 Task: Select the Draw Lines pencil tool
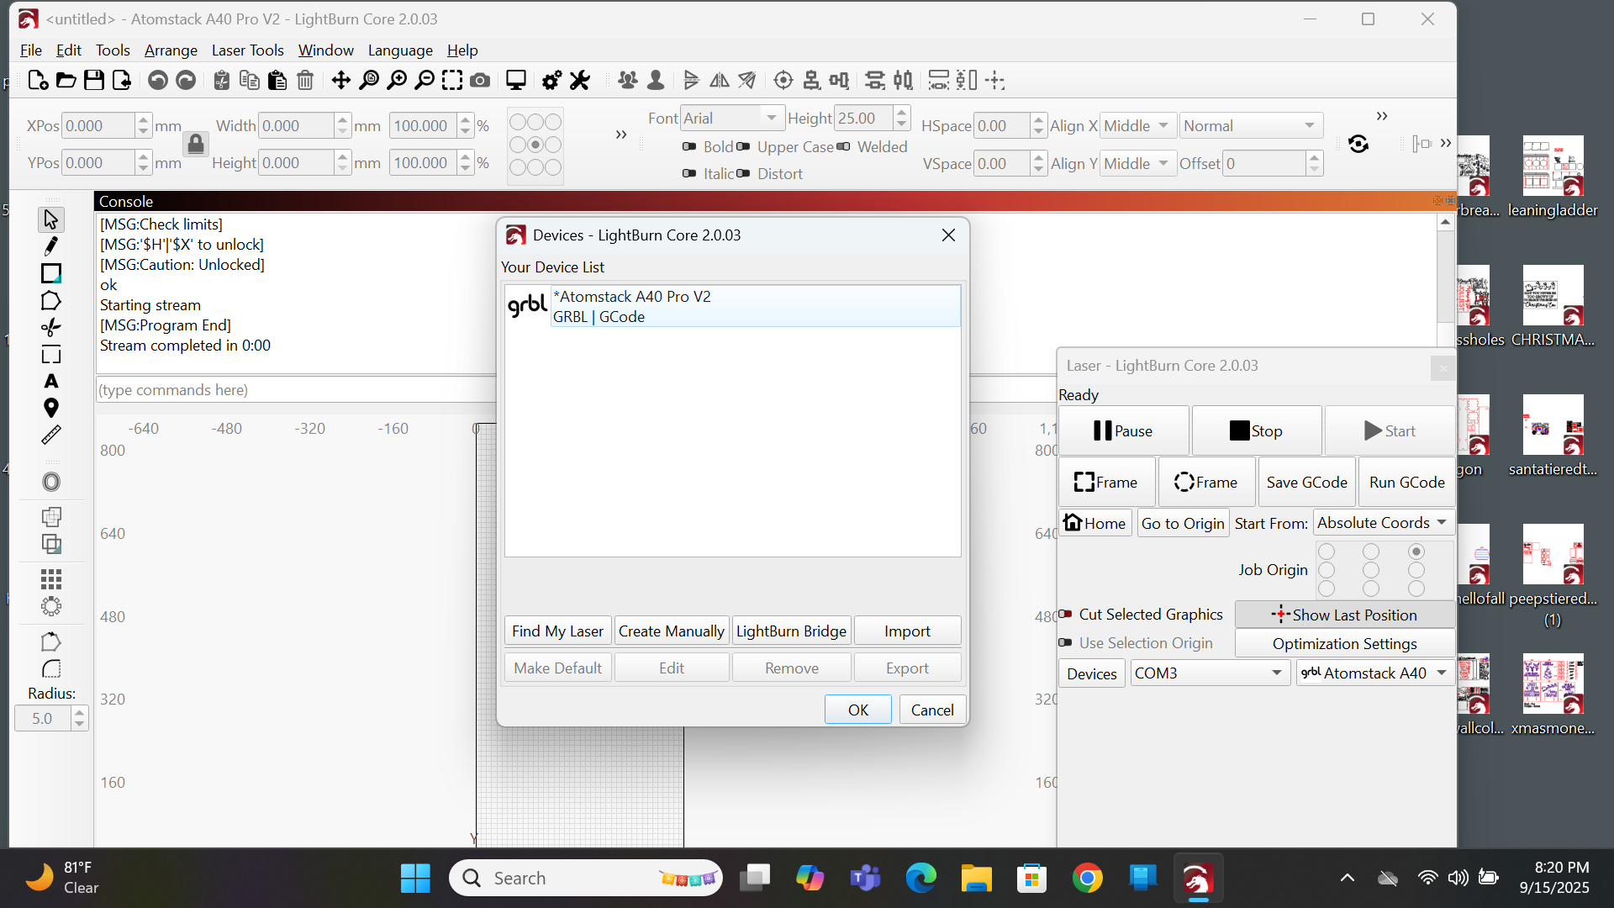point(51,246)
